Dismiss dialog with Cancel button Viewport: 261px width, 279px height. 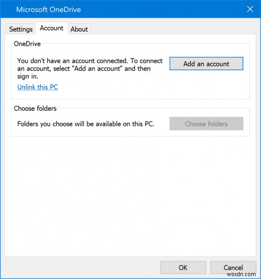tap(233, 267)
